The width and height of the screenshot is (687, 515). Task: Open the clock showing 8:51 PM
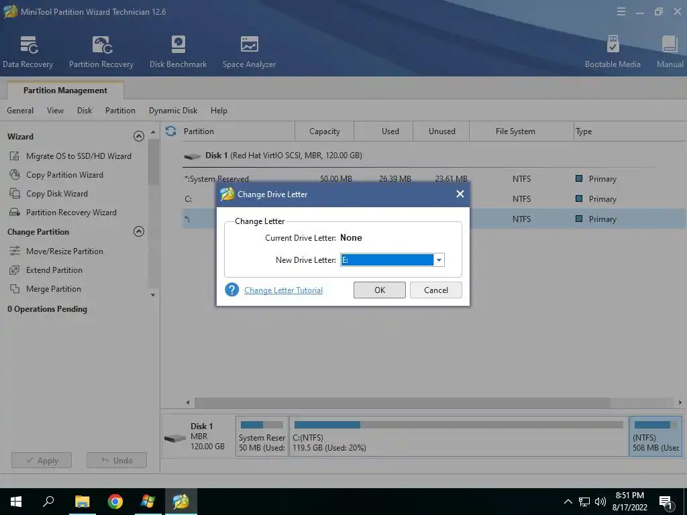[629, 502]
